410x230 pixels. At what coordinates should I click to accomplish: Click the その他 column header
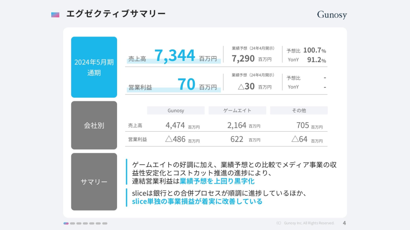pyautogui.click(x=299, y=110)
